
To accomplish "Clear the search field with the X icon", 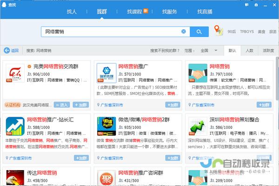I will coord(184,32).
